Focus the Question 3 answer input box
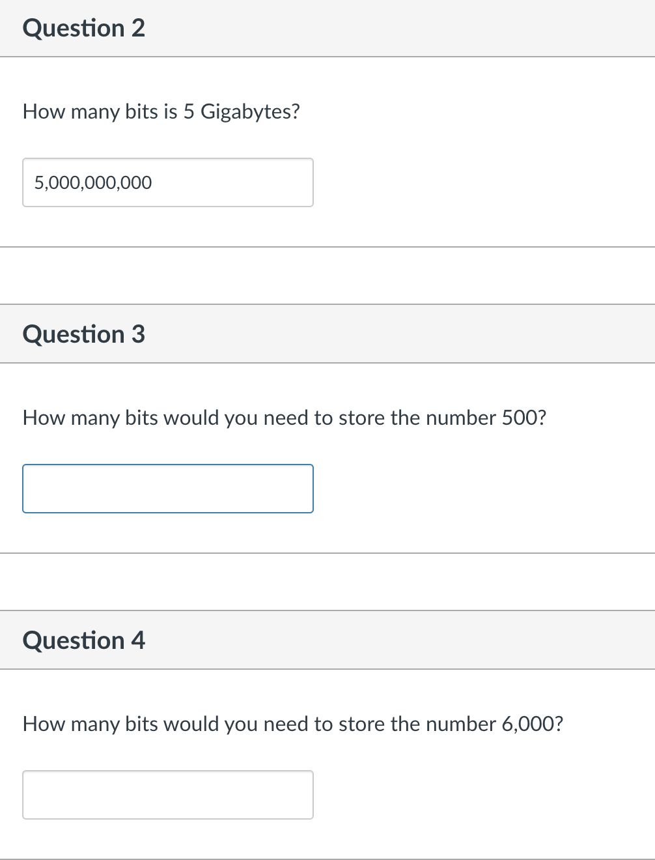This screenshot has width=655, height=860. click(x=167, y=489)
